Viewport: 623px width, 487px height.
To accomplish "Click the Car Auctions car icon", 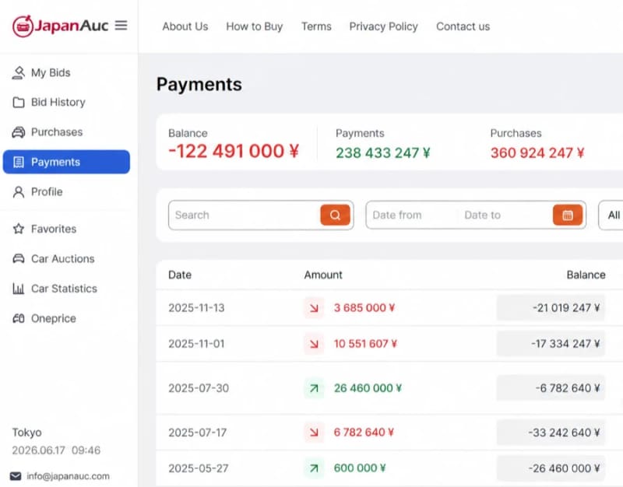I will click(x=18, y=259).
